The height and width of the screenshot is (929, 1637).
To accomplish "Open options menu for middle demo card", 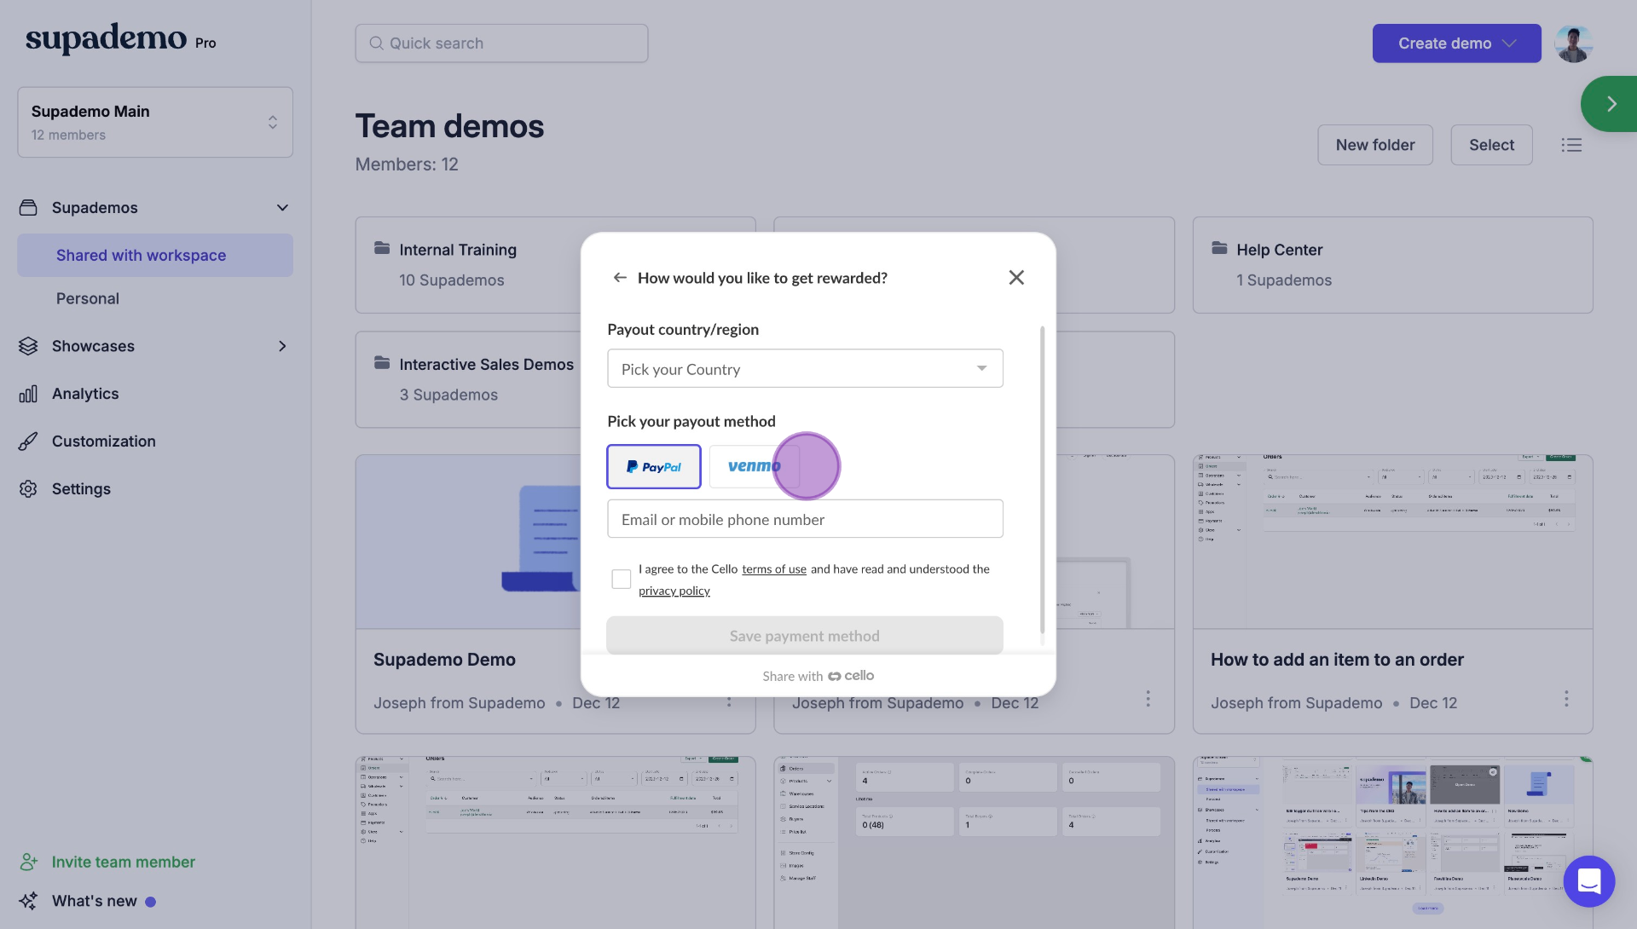I will click(1148, 699).
